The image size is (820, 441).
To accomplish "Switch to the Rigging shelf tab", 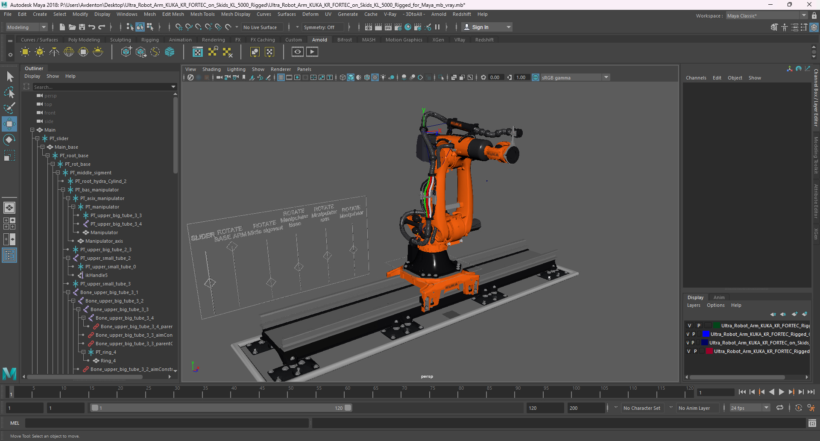I will tap(150, 40).
